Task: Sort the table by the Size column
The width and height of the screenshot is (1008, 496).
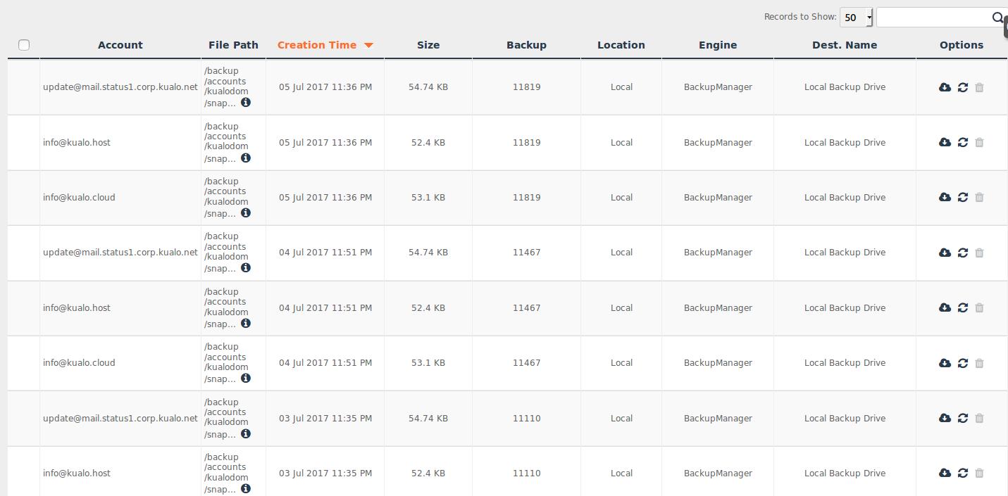Action: 428,44
